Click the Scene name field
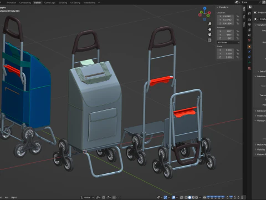Image resolution: width=266 pixels, height=200 pixels. 251,2
